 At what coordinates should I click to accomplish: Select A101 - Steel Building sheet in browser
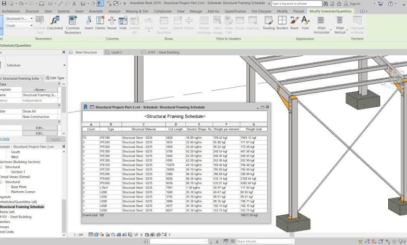click(x=16, y=217)
